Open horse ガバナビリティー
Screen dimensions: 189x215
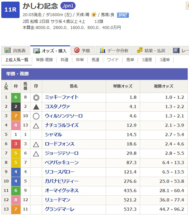[x=62, y=181]
